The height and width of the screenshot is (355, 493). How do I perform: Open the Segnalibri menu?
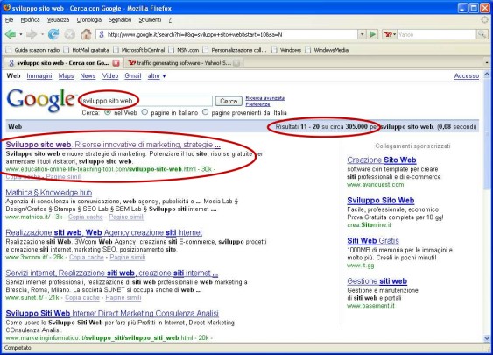coord(120,20)
